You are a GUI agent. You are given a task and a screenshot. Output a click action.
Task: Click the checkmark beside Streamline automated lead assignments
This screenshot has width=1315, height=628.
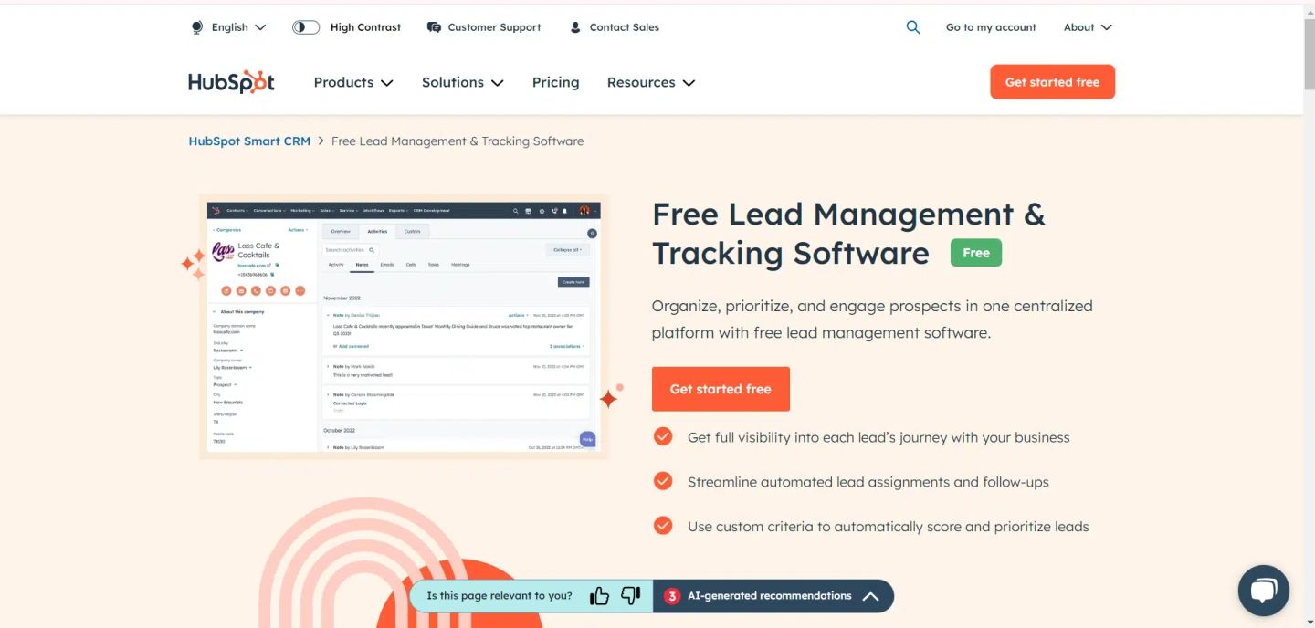pos(663,481)
